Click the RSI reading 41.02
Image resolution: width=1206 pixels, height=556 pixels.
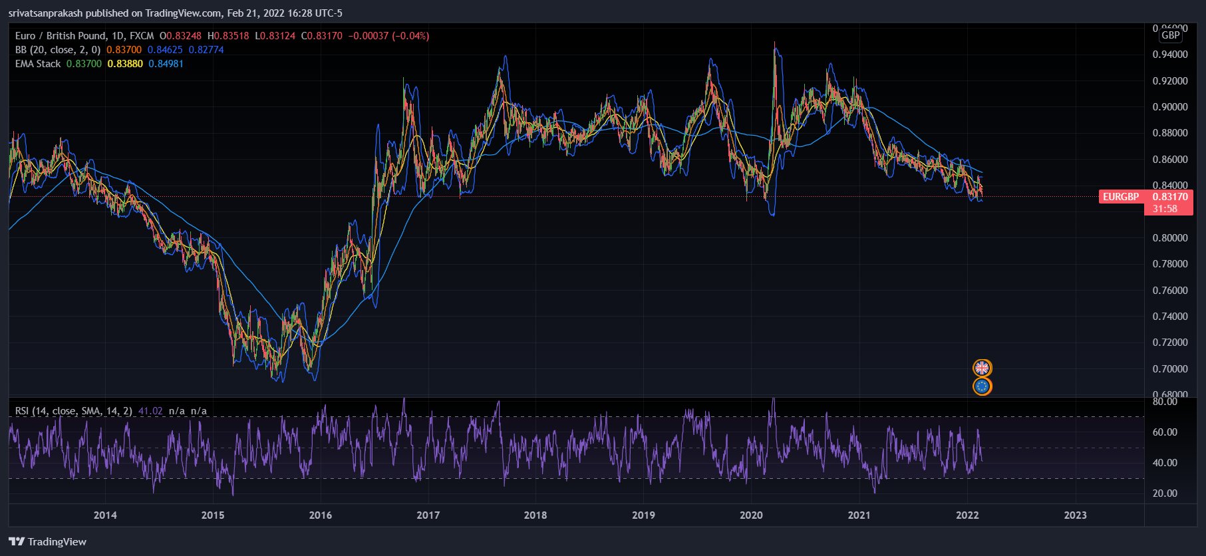pos(150,411)
